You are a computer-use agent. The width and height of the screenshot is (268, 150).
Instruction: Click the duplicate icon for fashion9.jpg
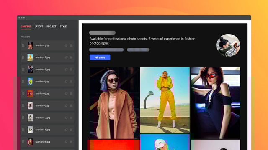[66, 105]
